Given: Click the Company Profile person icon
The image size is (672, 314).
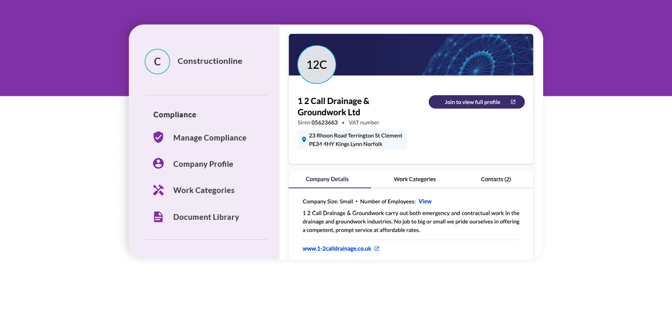Looking at the screenshot, I should 158,163.
